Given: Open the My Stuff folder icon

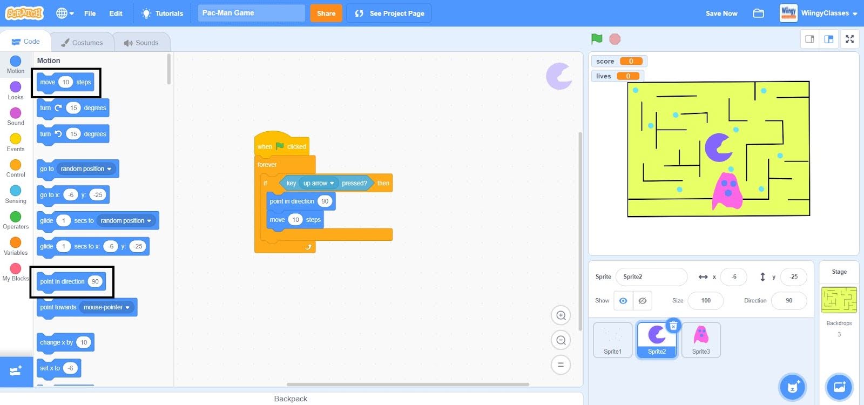Looking at the screenshot, I should 759,13.
